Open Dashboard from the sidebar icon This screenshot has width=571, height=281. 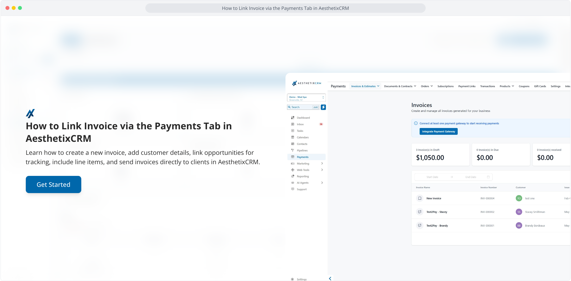(x=293, y=118)
